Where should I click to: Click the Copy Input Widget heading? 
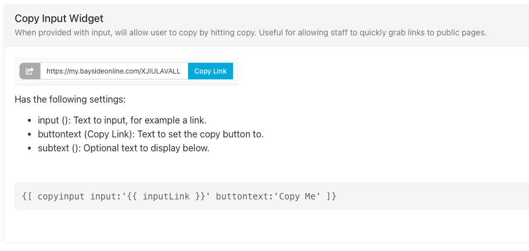[59, 18]
